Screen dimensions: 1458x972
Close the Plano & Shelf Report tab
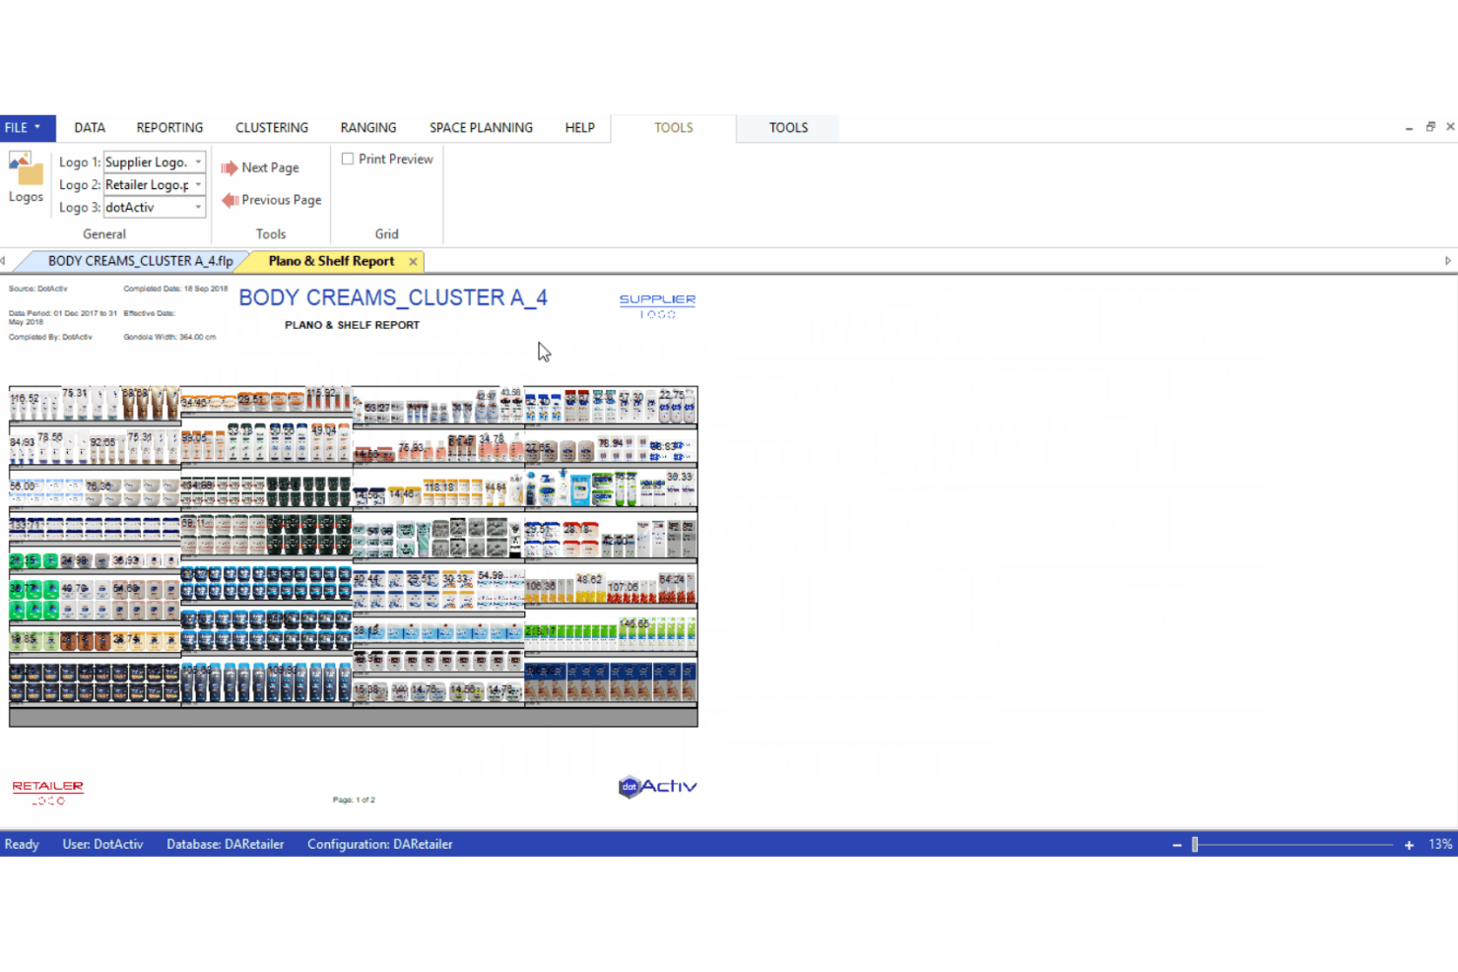pyautogui.click(x=412, y=261)
